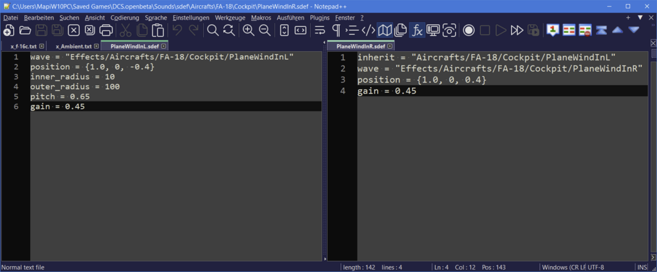Click the user-defined language code brackets icon
The height and width of the screenshot is (272, 657).
[369, 30]
